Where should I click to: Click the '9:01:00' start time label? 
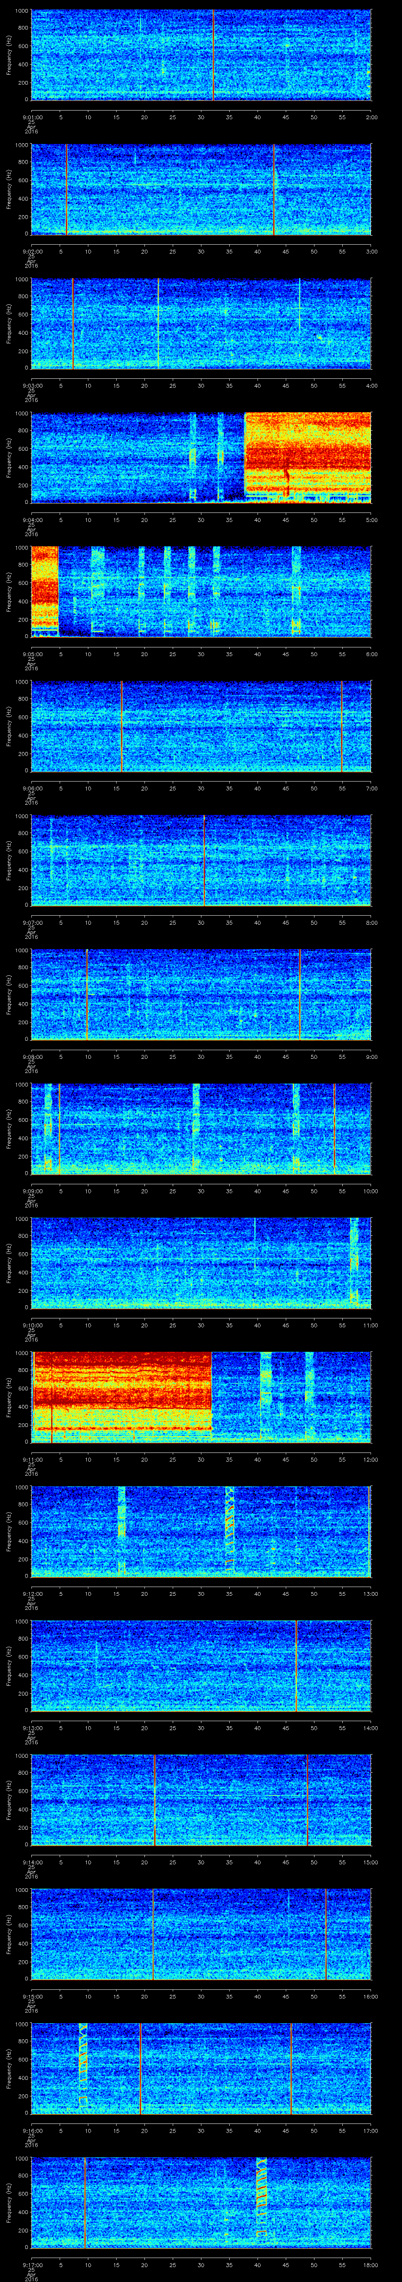click(32, 116)
